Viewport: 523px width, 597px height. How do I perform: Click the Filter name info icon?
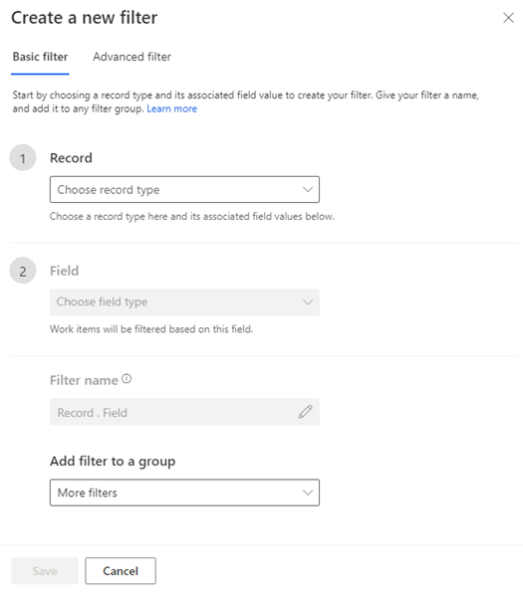127,379
